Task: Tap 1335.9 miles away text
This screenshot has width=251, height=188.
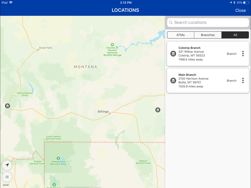Action: tap(191, 86)
